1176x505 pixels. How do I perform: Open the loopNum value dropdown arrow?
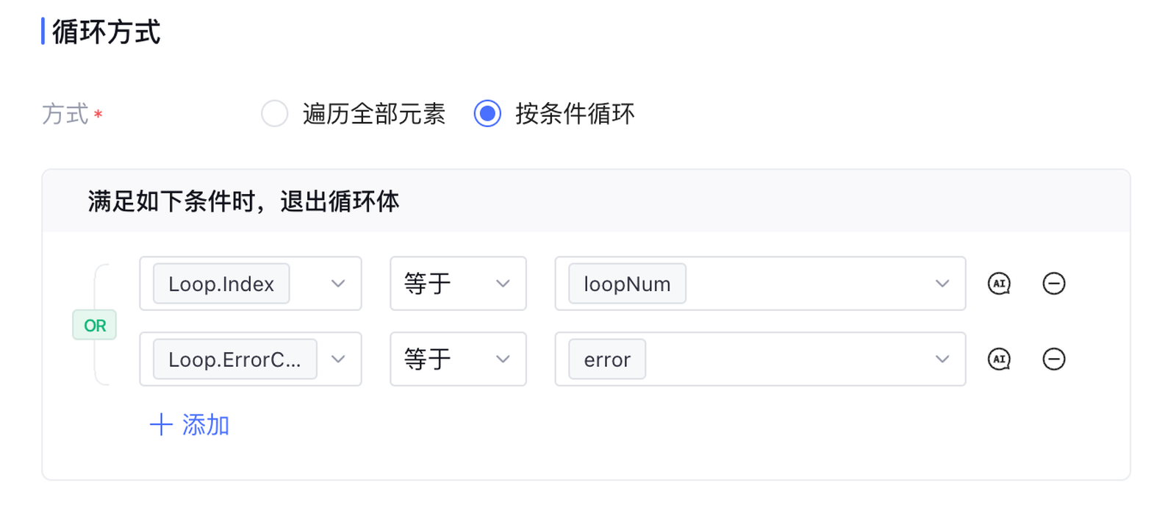pos(942,284)
